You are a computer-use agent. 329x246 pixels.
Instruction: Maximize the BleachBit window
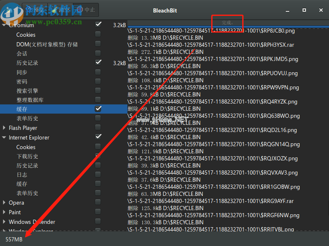pos(304,10)
